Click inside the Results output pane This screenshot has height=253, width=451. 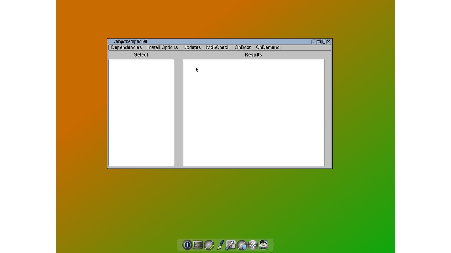[x=253, y=112]
